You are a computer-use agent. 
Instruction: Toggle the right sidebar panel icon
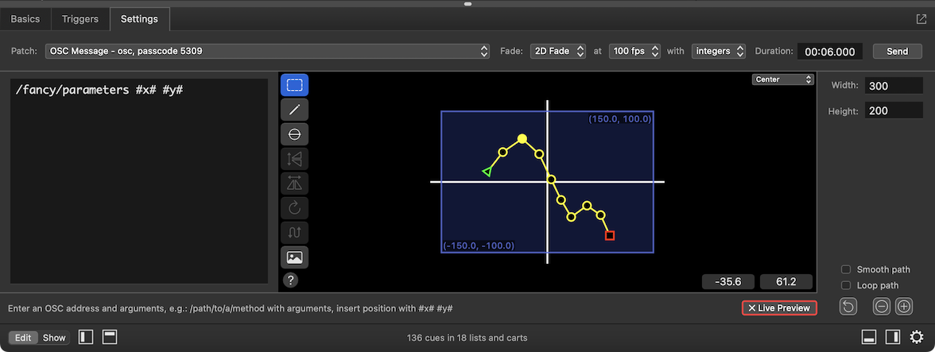pos(893,337)
